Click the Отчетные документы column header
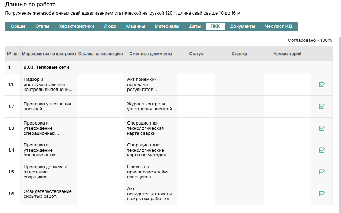The image size is (341, 213). (x=150, y=54)
